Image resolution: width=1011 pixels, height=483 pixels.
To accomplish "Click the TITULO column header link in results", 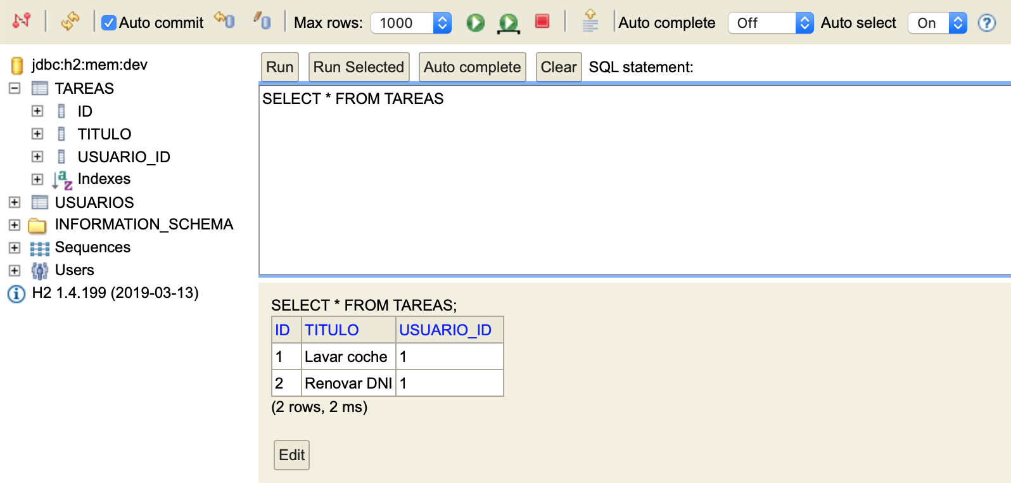I will click(x=332, y=330).
